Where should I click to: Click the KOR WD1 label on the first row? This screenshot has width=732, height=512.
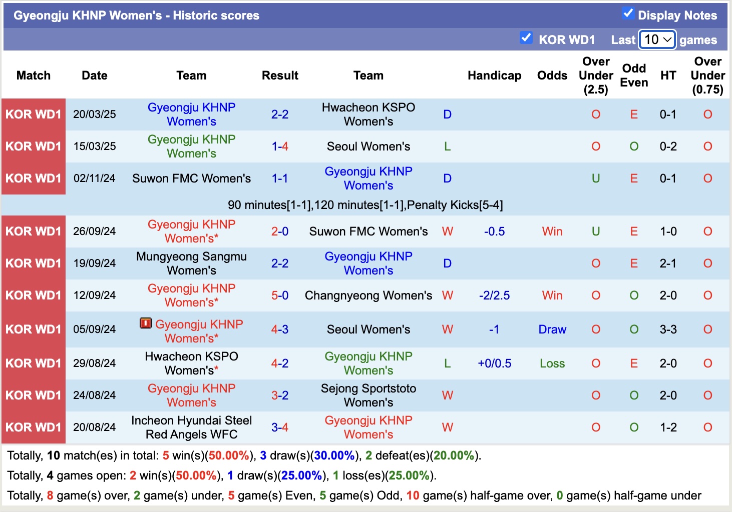[x=33, y=114]
